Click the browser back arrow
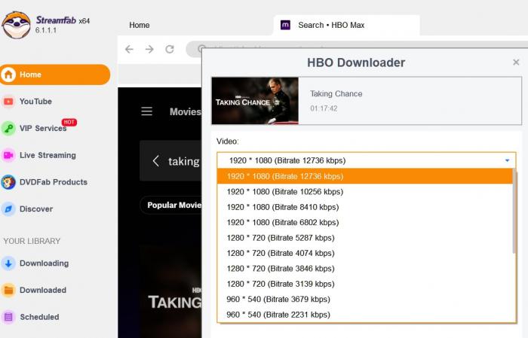 129,49
